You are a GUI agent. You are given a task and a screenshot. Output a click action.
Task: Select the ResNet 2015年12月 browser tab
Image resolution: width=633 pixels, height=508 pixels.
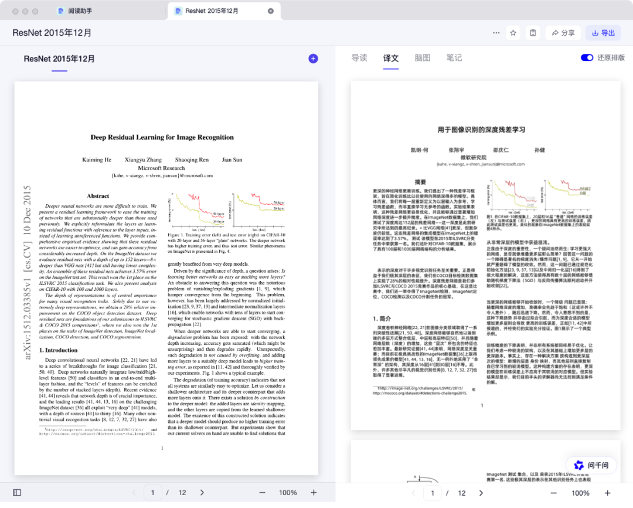click(x=224, y=11)
